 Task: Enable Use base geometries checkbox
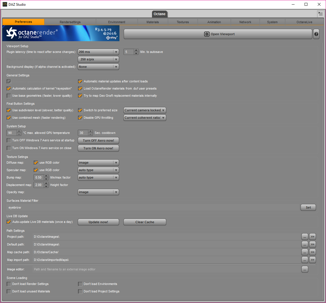pos(9,96)
